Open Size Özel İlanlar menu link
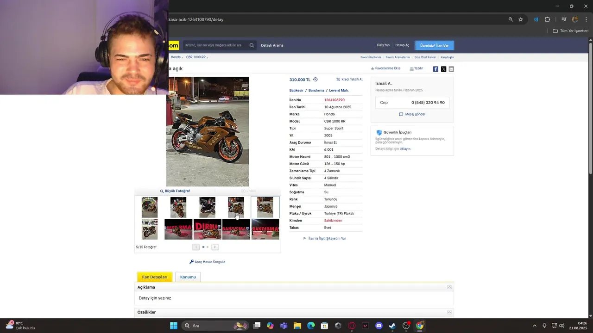Viewport: 593px width, 333px height. 425,57
